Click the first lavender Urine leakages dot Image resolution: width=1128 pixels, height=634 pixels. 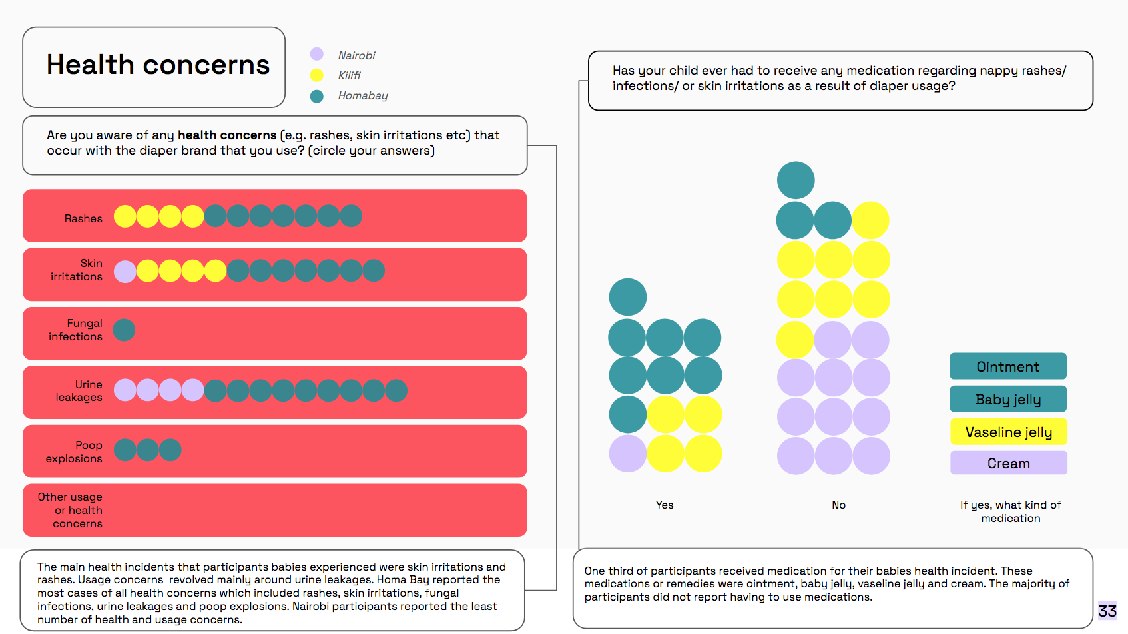[x=125, y=390]
